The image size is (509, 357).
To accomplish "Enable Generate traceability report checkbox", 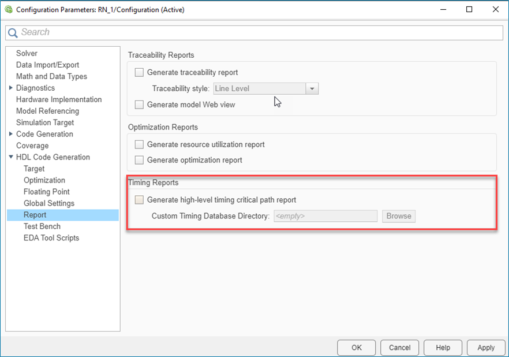I will pyautogui.click(x=139, y=73).
